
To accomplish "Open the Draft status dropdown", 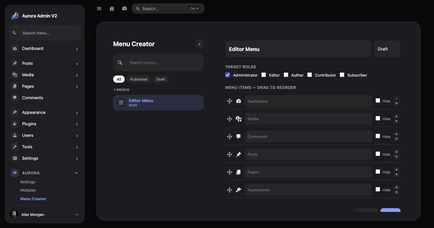I will (387, 49).
